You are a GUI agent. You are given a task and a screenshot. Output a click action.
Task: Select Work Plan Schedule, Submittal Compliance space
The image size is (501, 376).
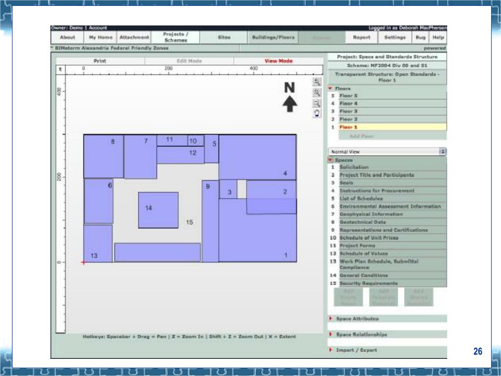point(392,264)
